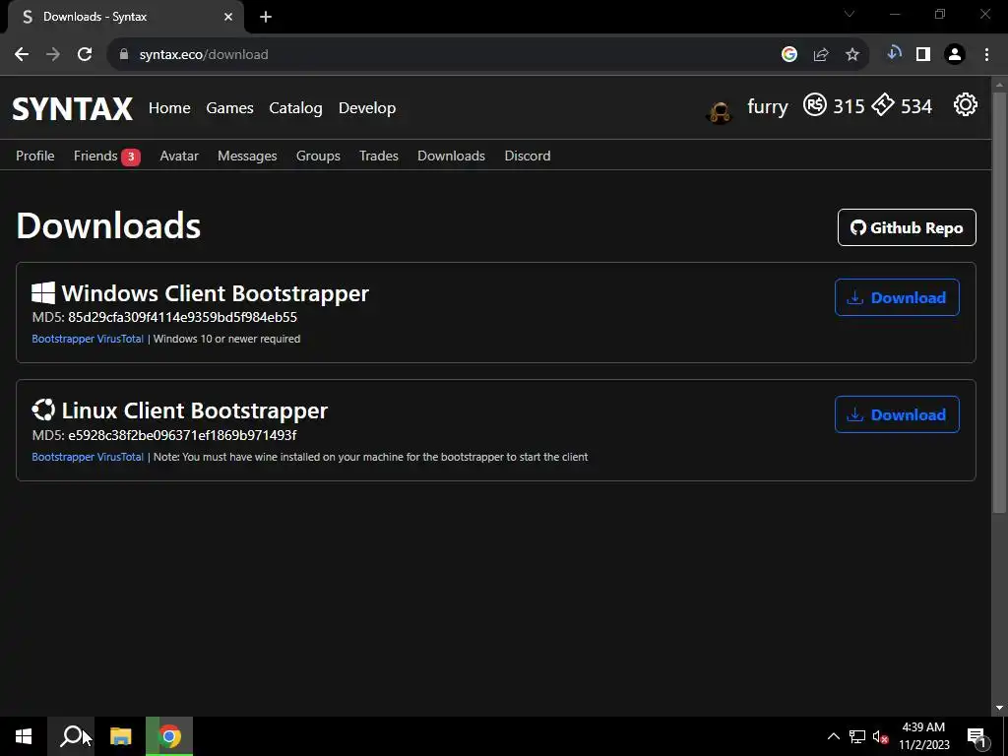1008x756 pixels.
Task: Open the Chrome profile icon
Action: point(955,55)
